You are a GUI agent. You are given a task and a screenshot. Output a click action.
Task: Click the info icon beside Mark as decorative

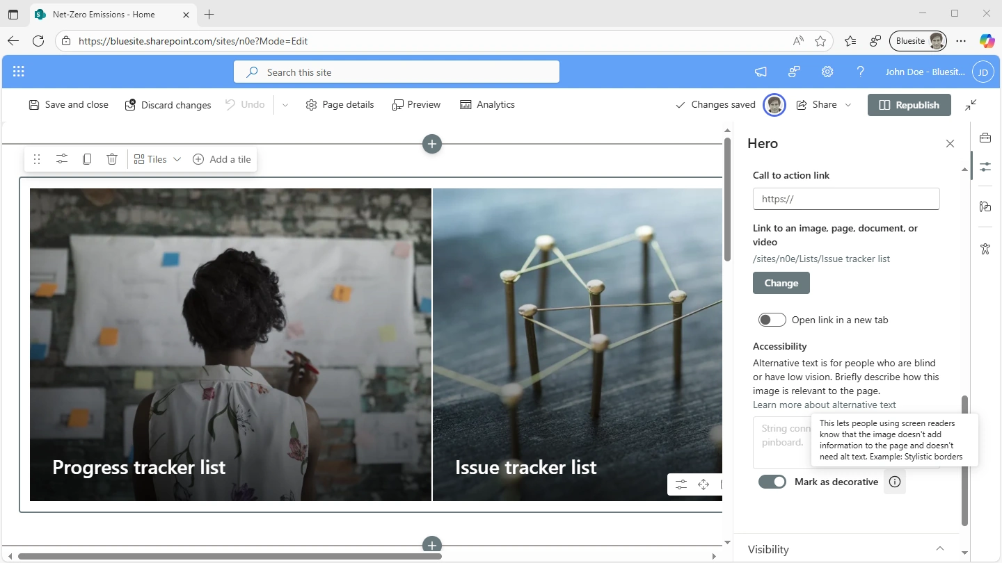click(895, 482)
